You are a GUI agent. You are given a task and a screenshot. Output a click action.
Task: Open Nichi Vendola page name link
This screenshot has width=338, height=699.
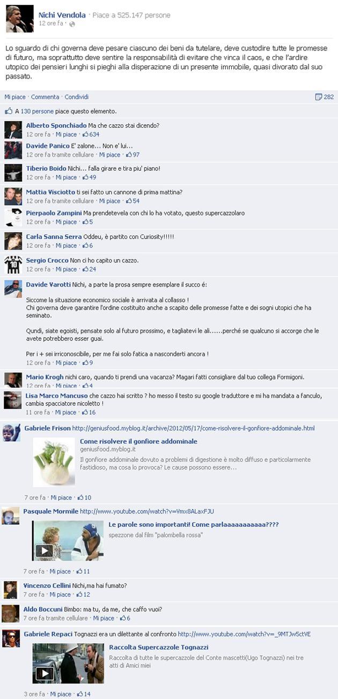(x=62, y=15)
